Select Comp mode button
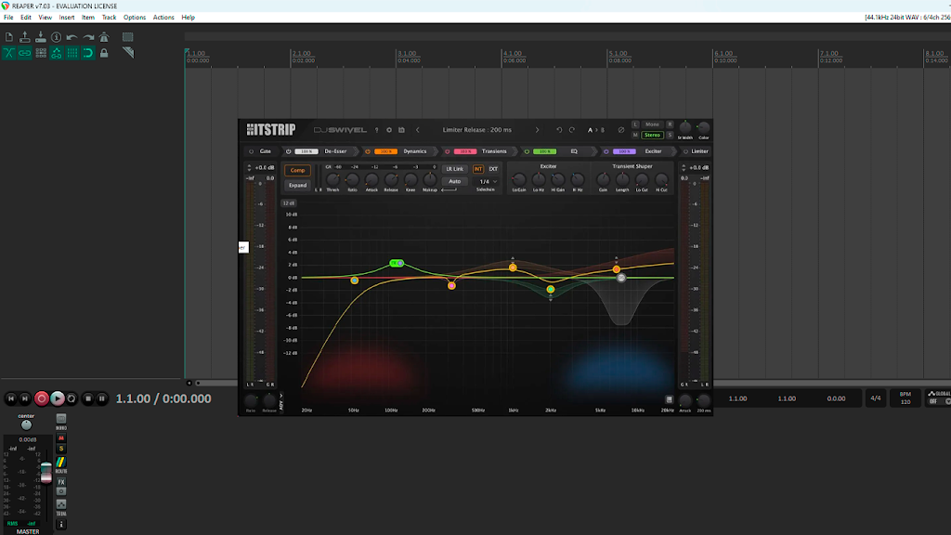Image resolution: width=951 pixels, height=535 pixels. point(297,171)
